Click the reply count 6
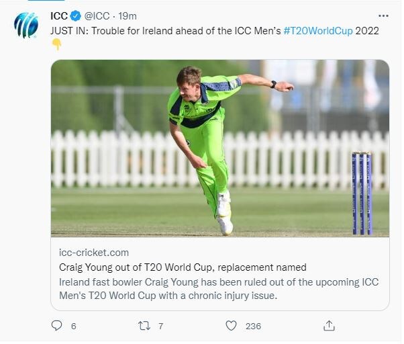404x344 pixels. [74, 327]
